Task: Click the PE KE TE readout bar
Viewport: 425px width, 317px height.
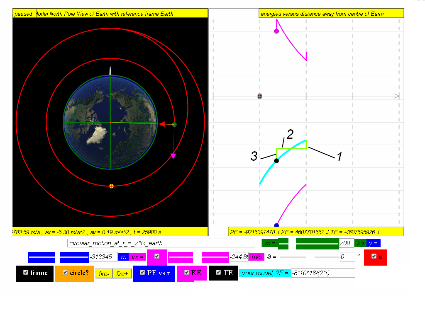Action: click(316, 232)
